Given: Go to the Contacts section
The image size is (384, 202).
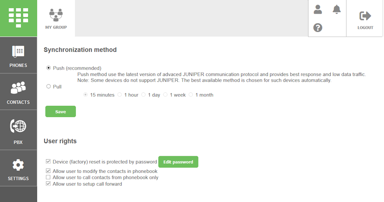Looking at the screenshot, I should click(x=18, y=92).
